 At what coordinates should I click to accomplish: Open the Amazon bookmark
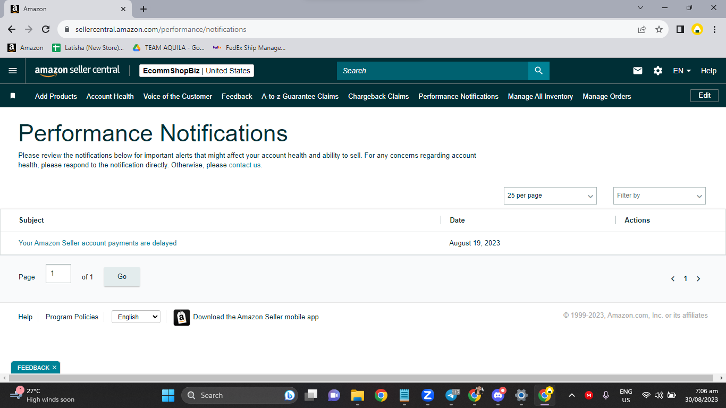click(x=26, y=48)
